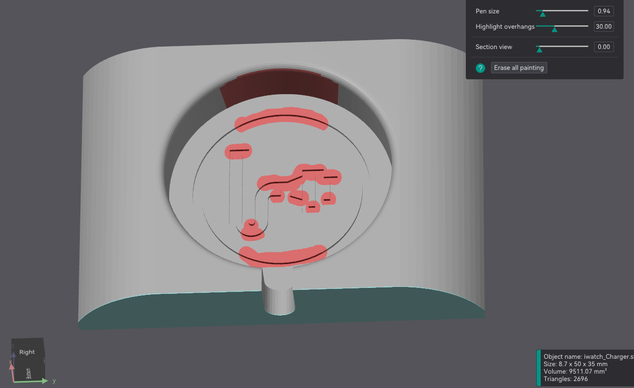Click the Highlight overhangs slider handle
This screenshot has width=634, height=388.
coord(555,29)
